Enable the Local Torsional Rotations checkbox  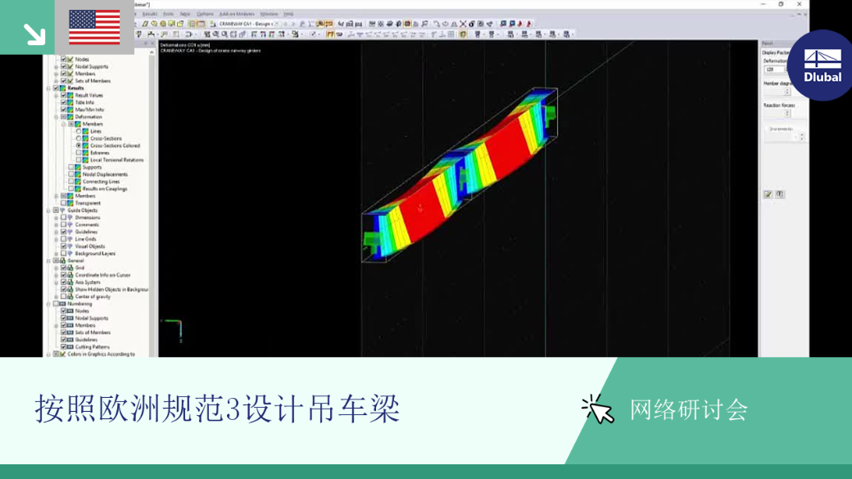tap(79, 160)
